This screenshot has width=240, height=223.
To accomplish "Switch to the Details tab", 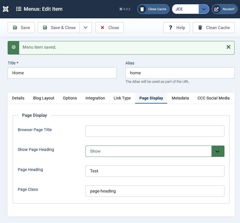I will [18, 98].
